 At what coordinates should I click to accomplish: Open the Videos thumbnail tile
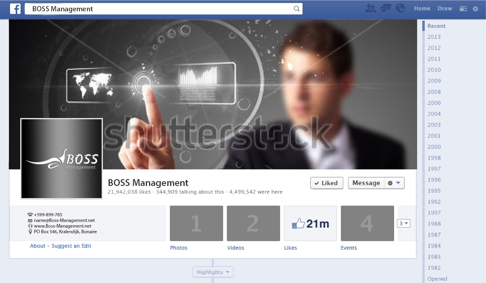[254, 223]
